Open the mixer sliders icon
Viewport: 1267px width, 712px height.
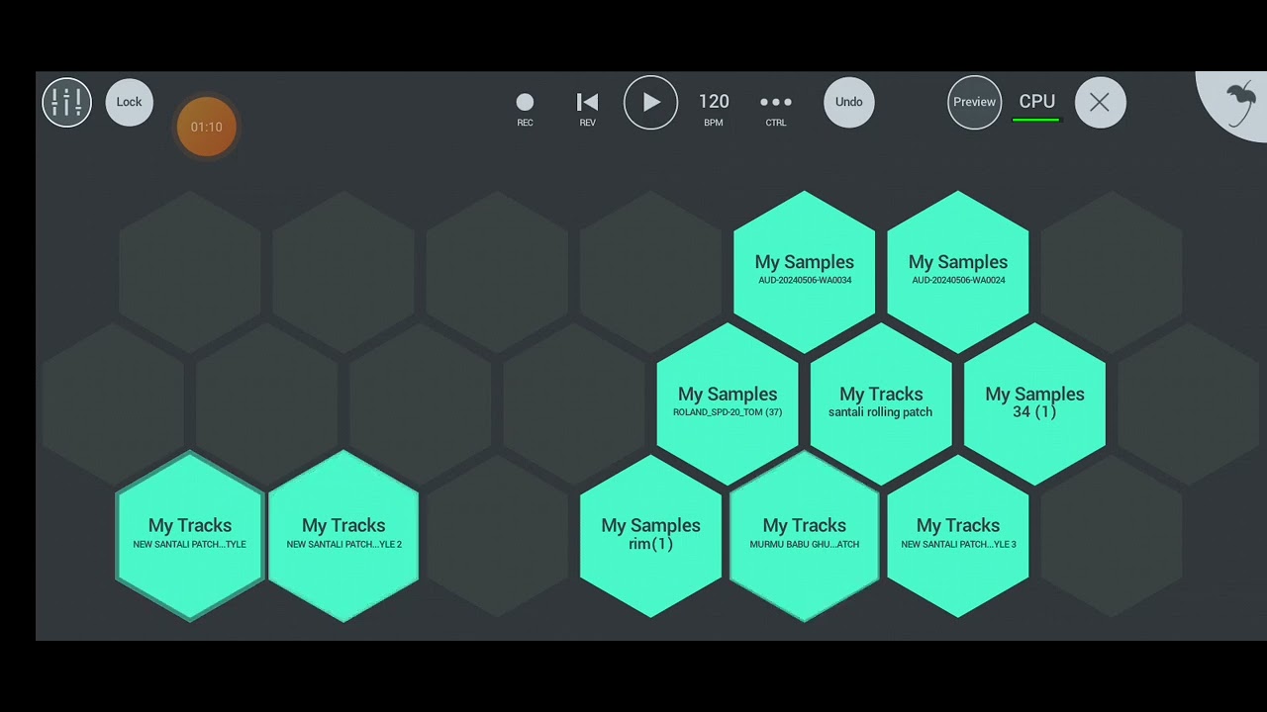66,102
